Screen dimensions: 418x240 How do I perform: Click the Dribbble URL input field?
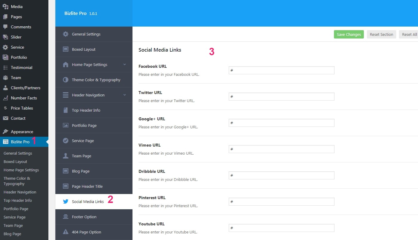coord(281,175)
